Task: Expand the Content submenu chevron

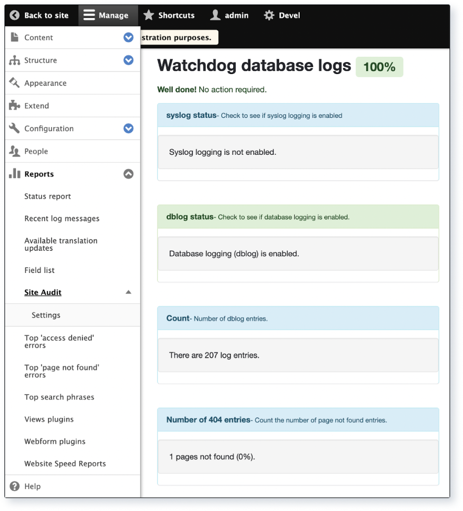Action: [x=128, y=37]
